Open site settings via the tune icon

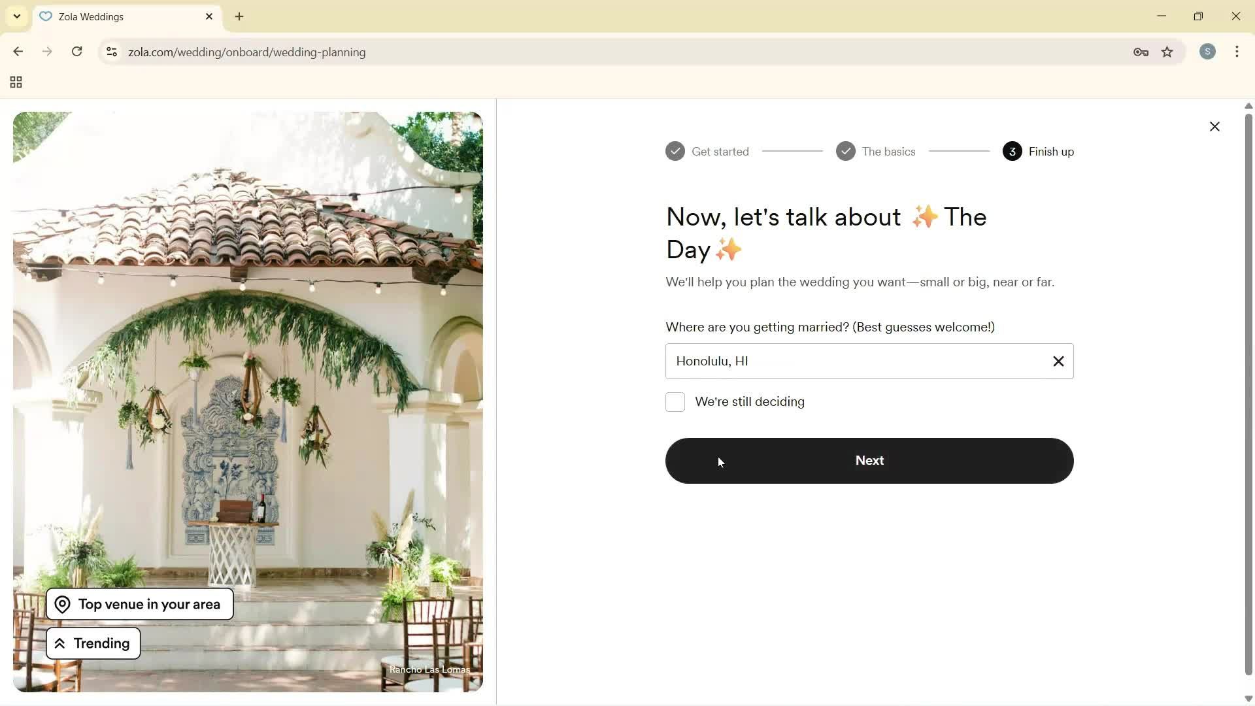pyautogui.click(x=112, y=52)
